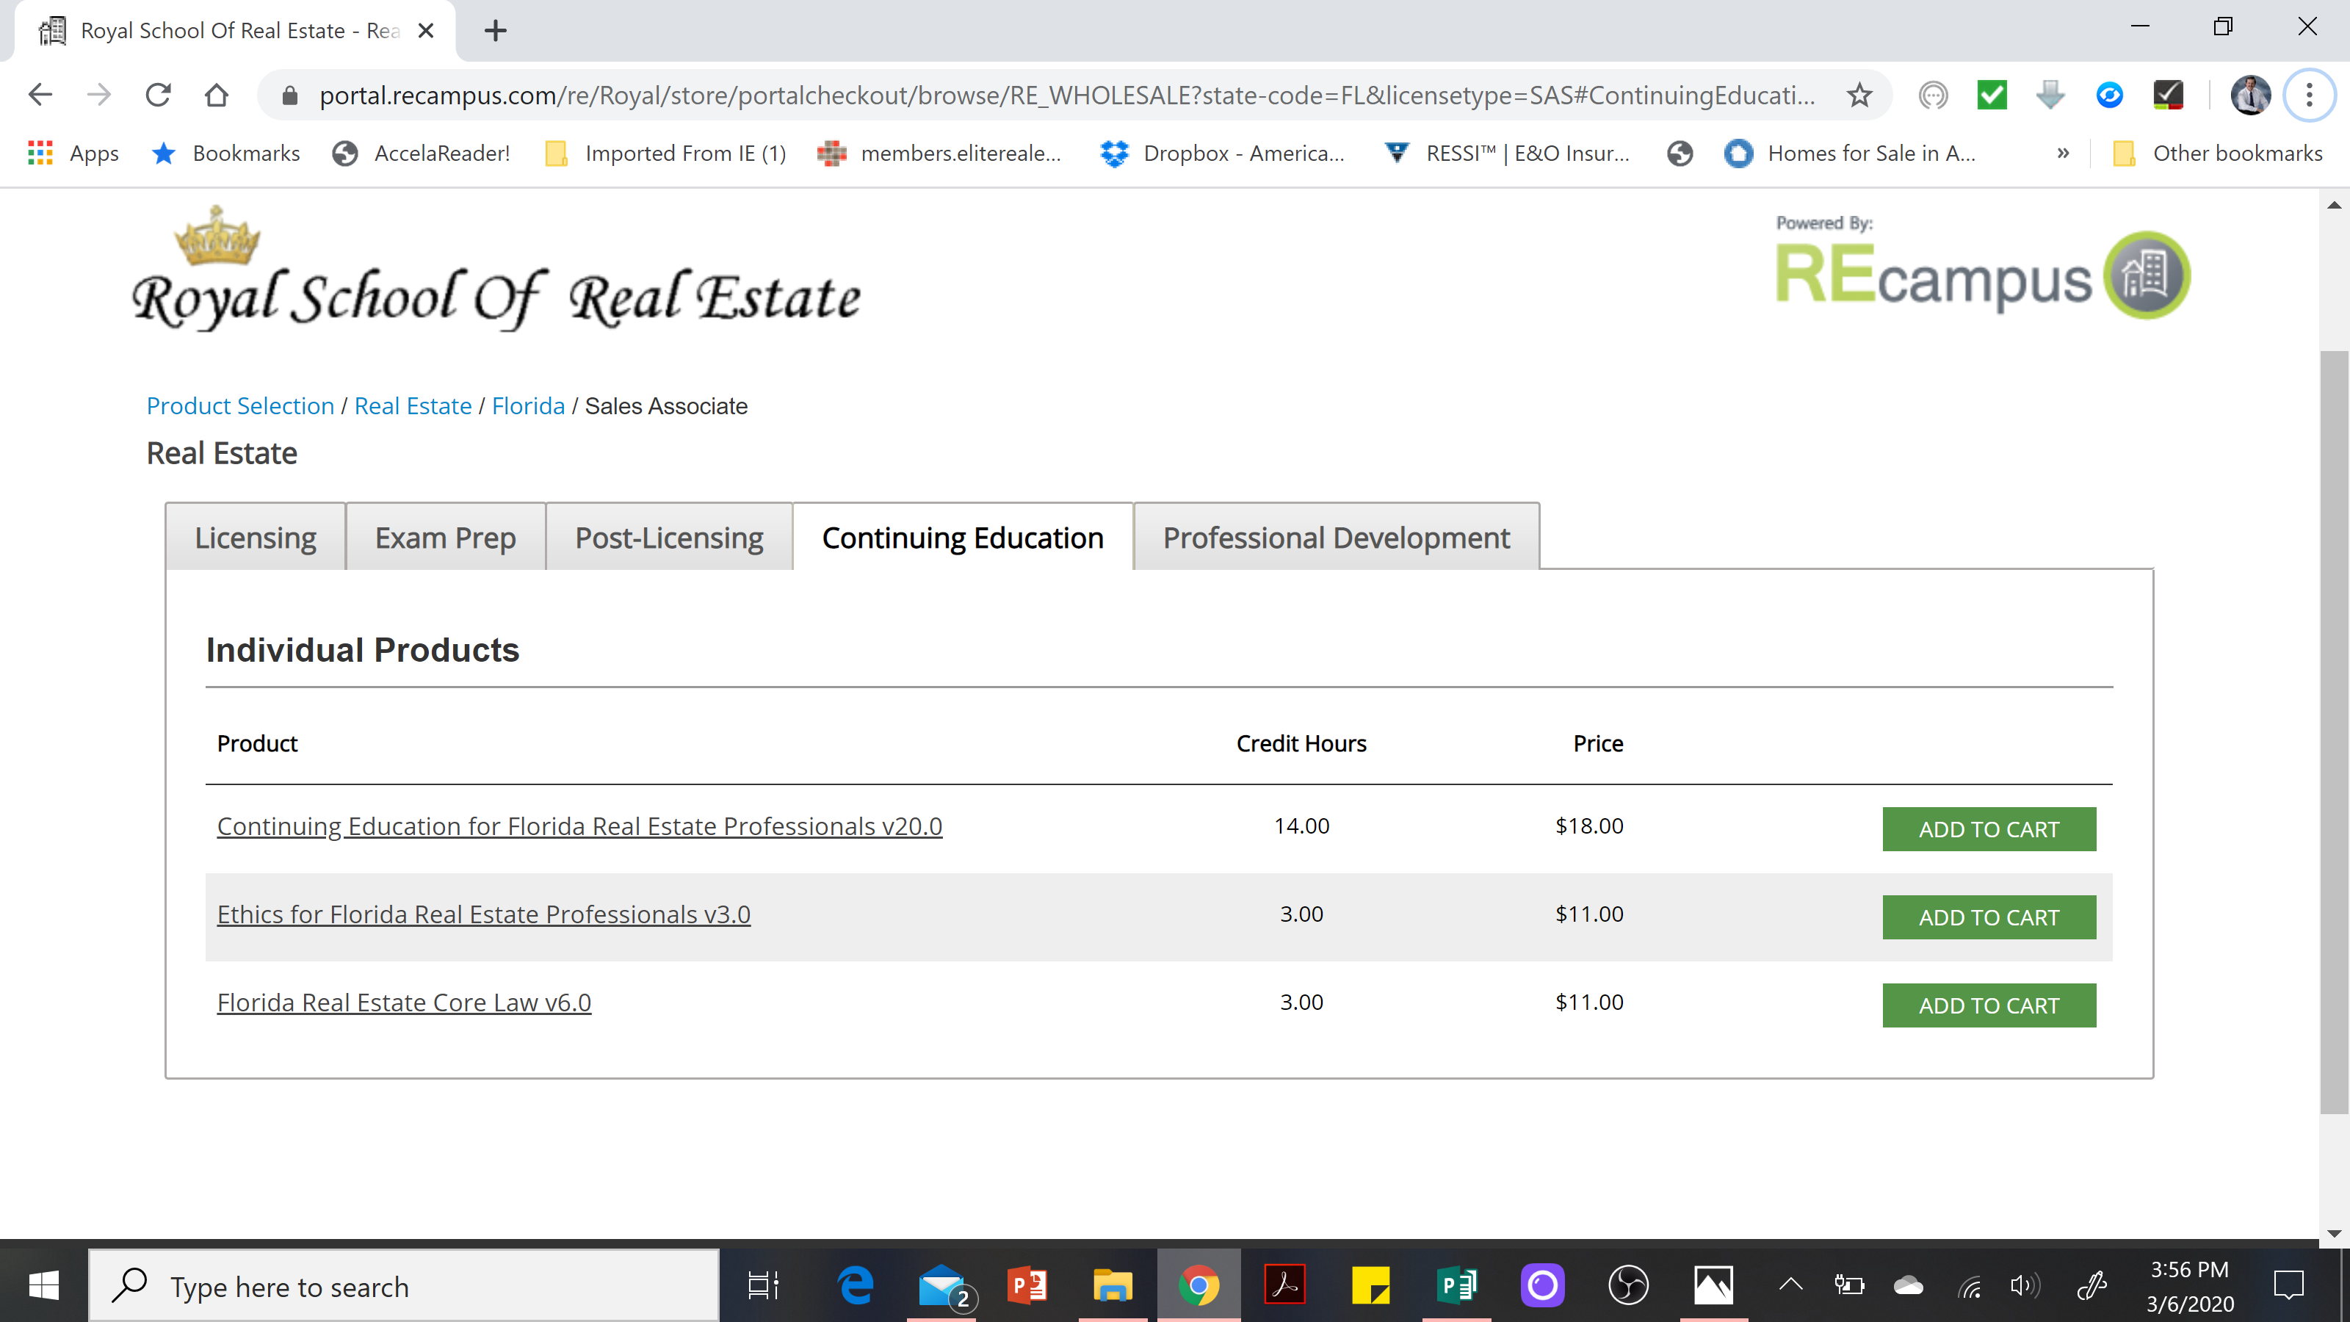This screenshot has width=2350, height=1322.
Task: Follow the Product Selection breadcrumb
Action: click(x=241, y=406)
